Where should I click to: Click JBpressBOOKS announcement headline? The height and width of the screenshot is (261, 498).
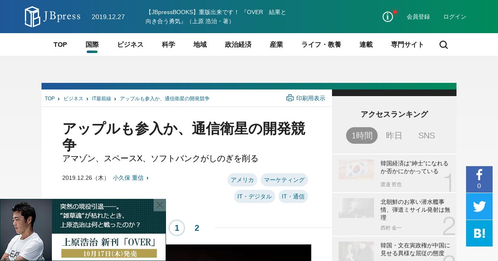click(216, 17)
